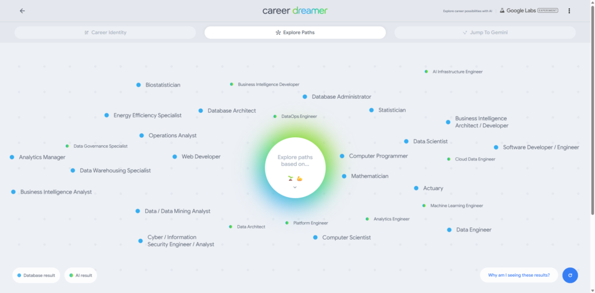Image resolution: width=595 pixels, height=293 pixels.
Task: Click the blue dot beside Business Intelligence Analyst
Action: click(13, 192)
